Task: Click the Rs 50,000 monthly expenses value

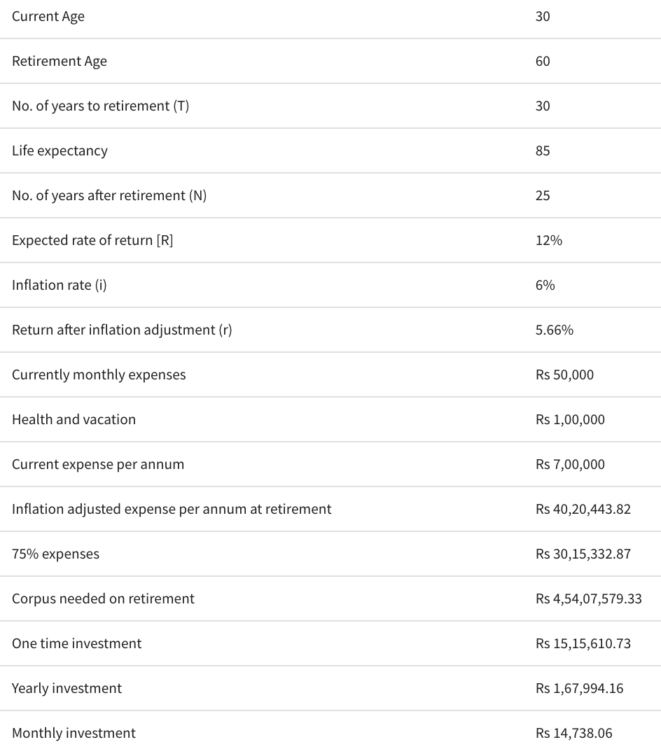Action: click(x=564, y=375)
